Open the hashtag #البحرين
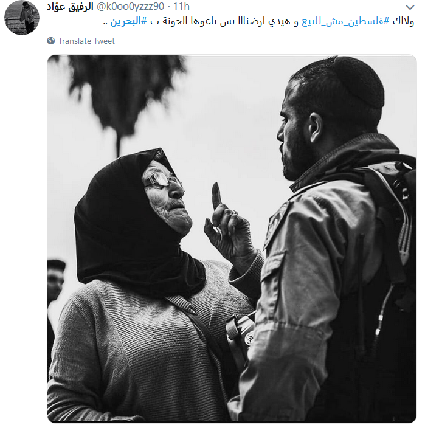 click(x=129, y=21)
